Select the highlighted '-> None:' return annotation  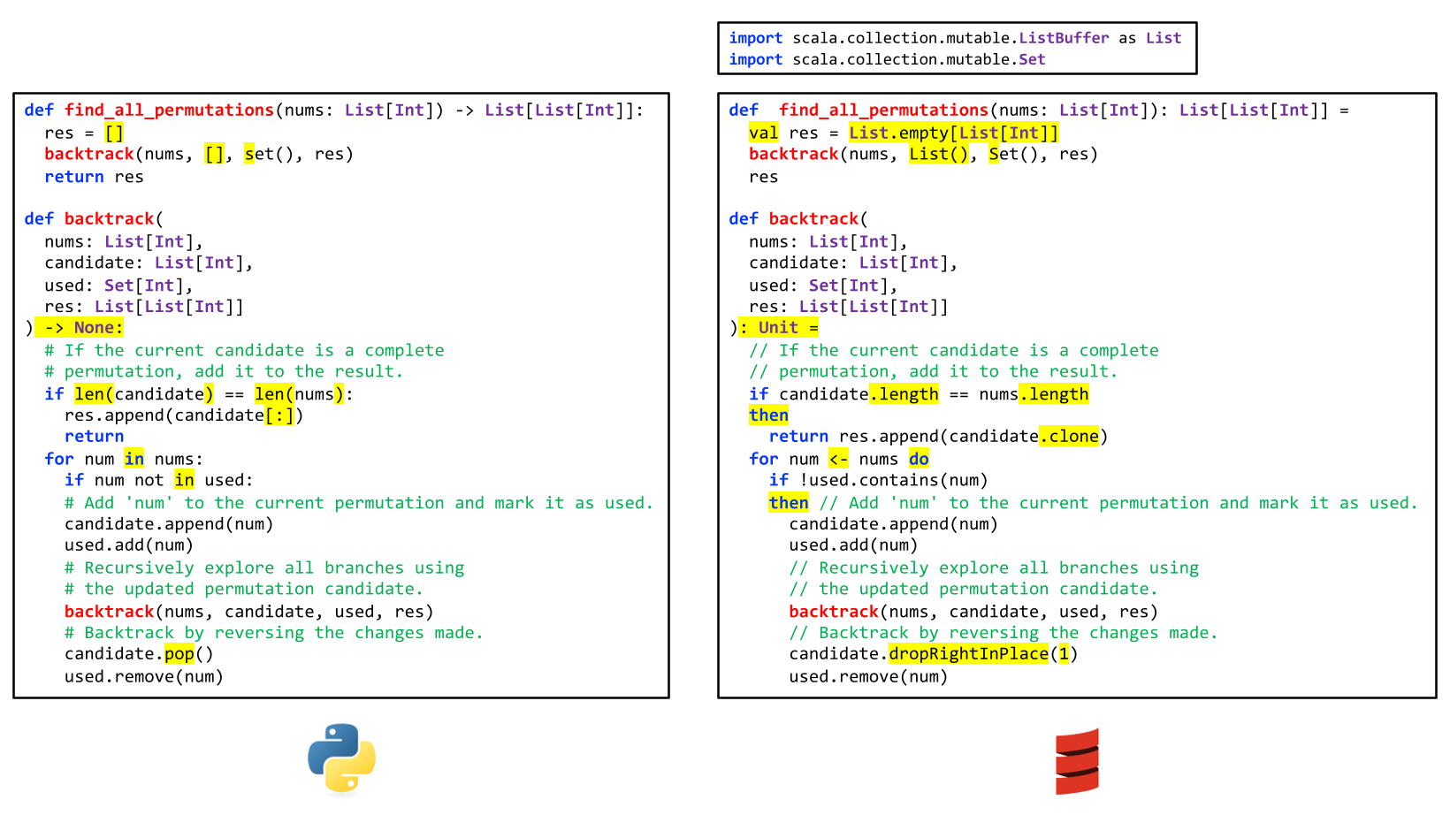pos(80,328)
